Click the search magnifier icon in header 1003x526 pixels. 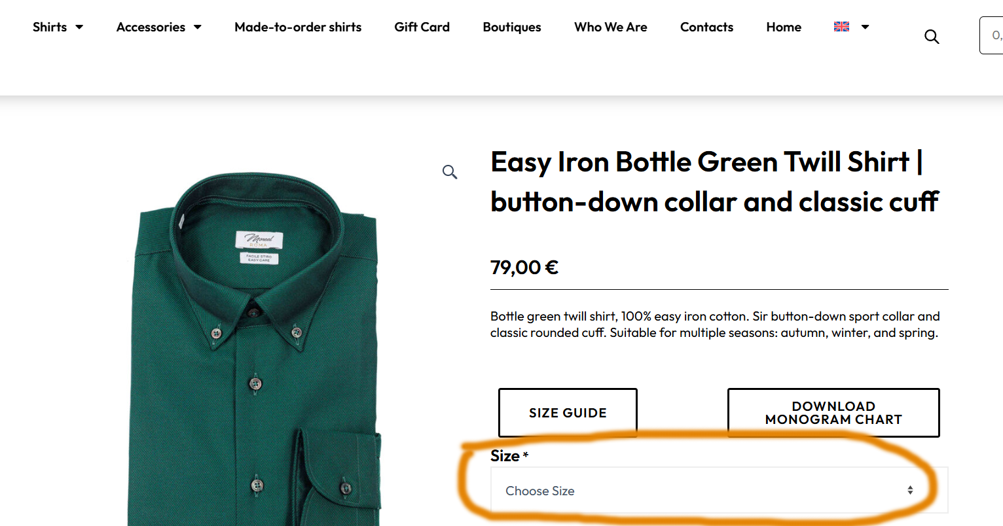pyautogui.click(x=932, y=37)
